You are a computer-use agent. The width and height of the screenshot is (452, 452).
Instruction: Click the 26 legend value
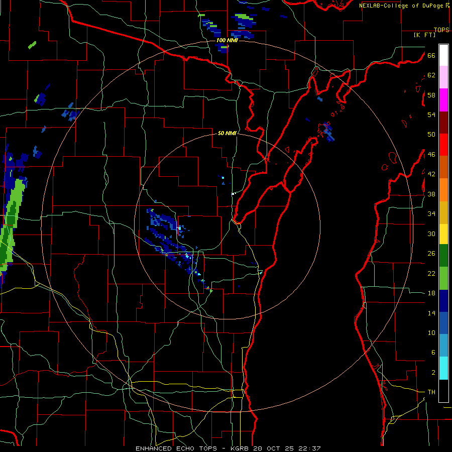pos(431,254)
